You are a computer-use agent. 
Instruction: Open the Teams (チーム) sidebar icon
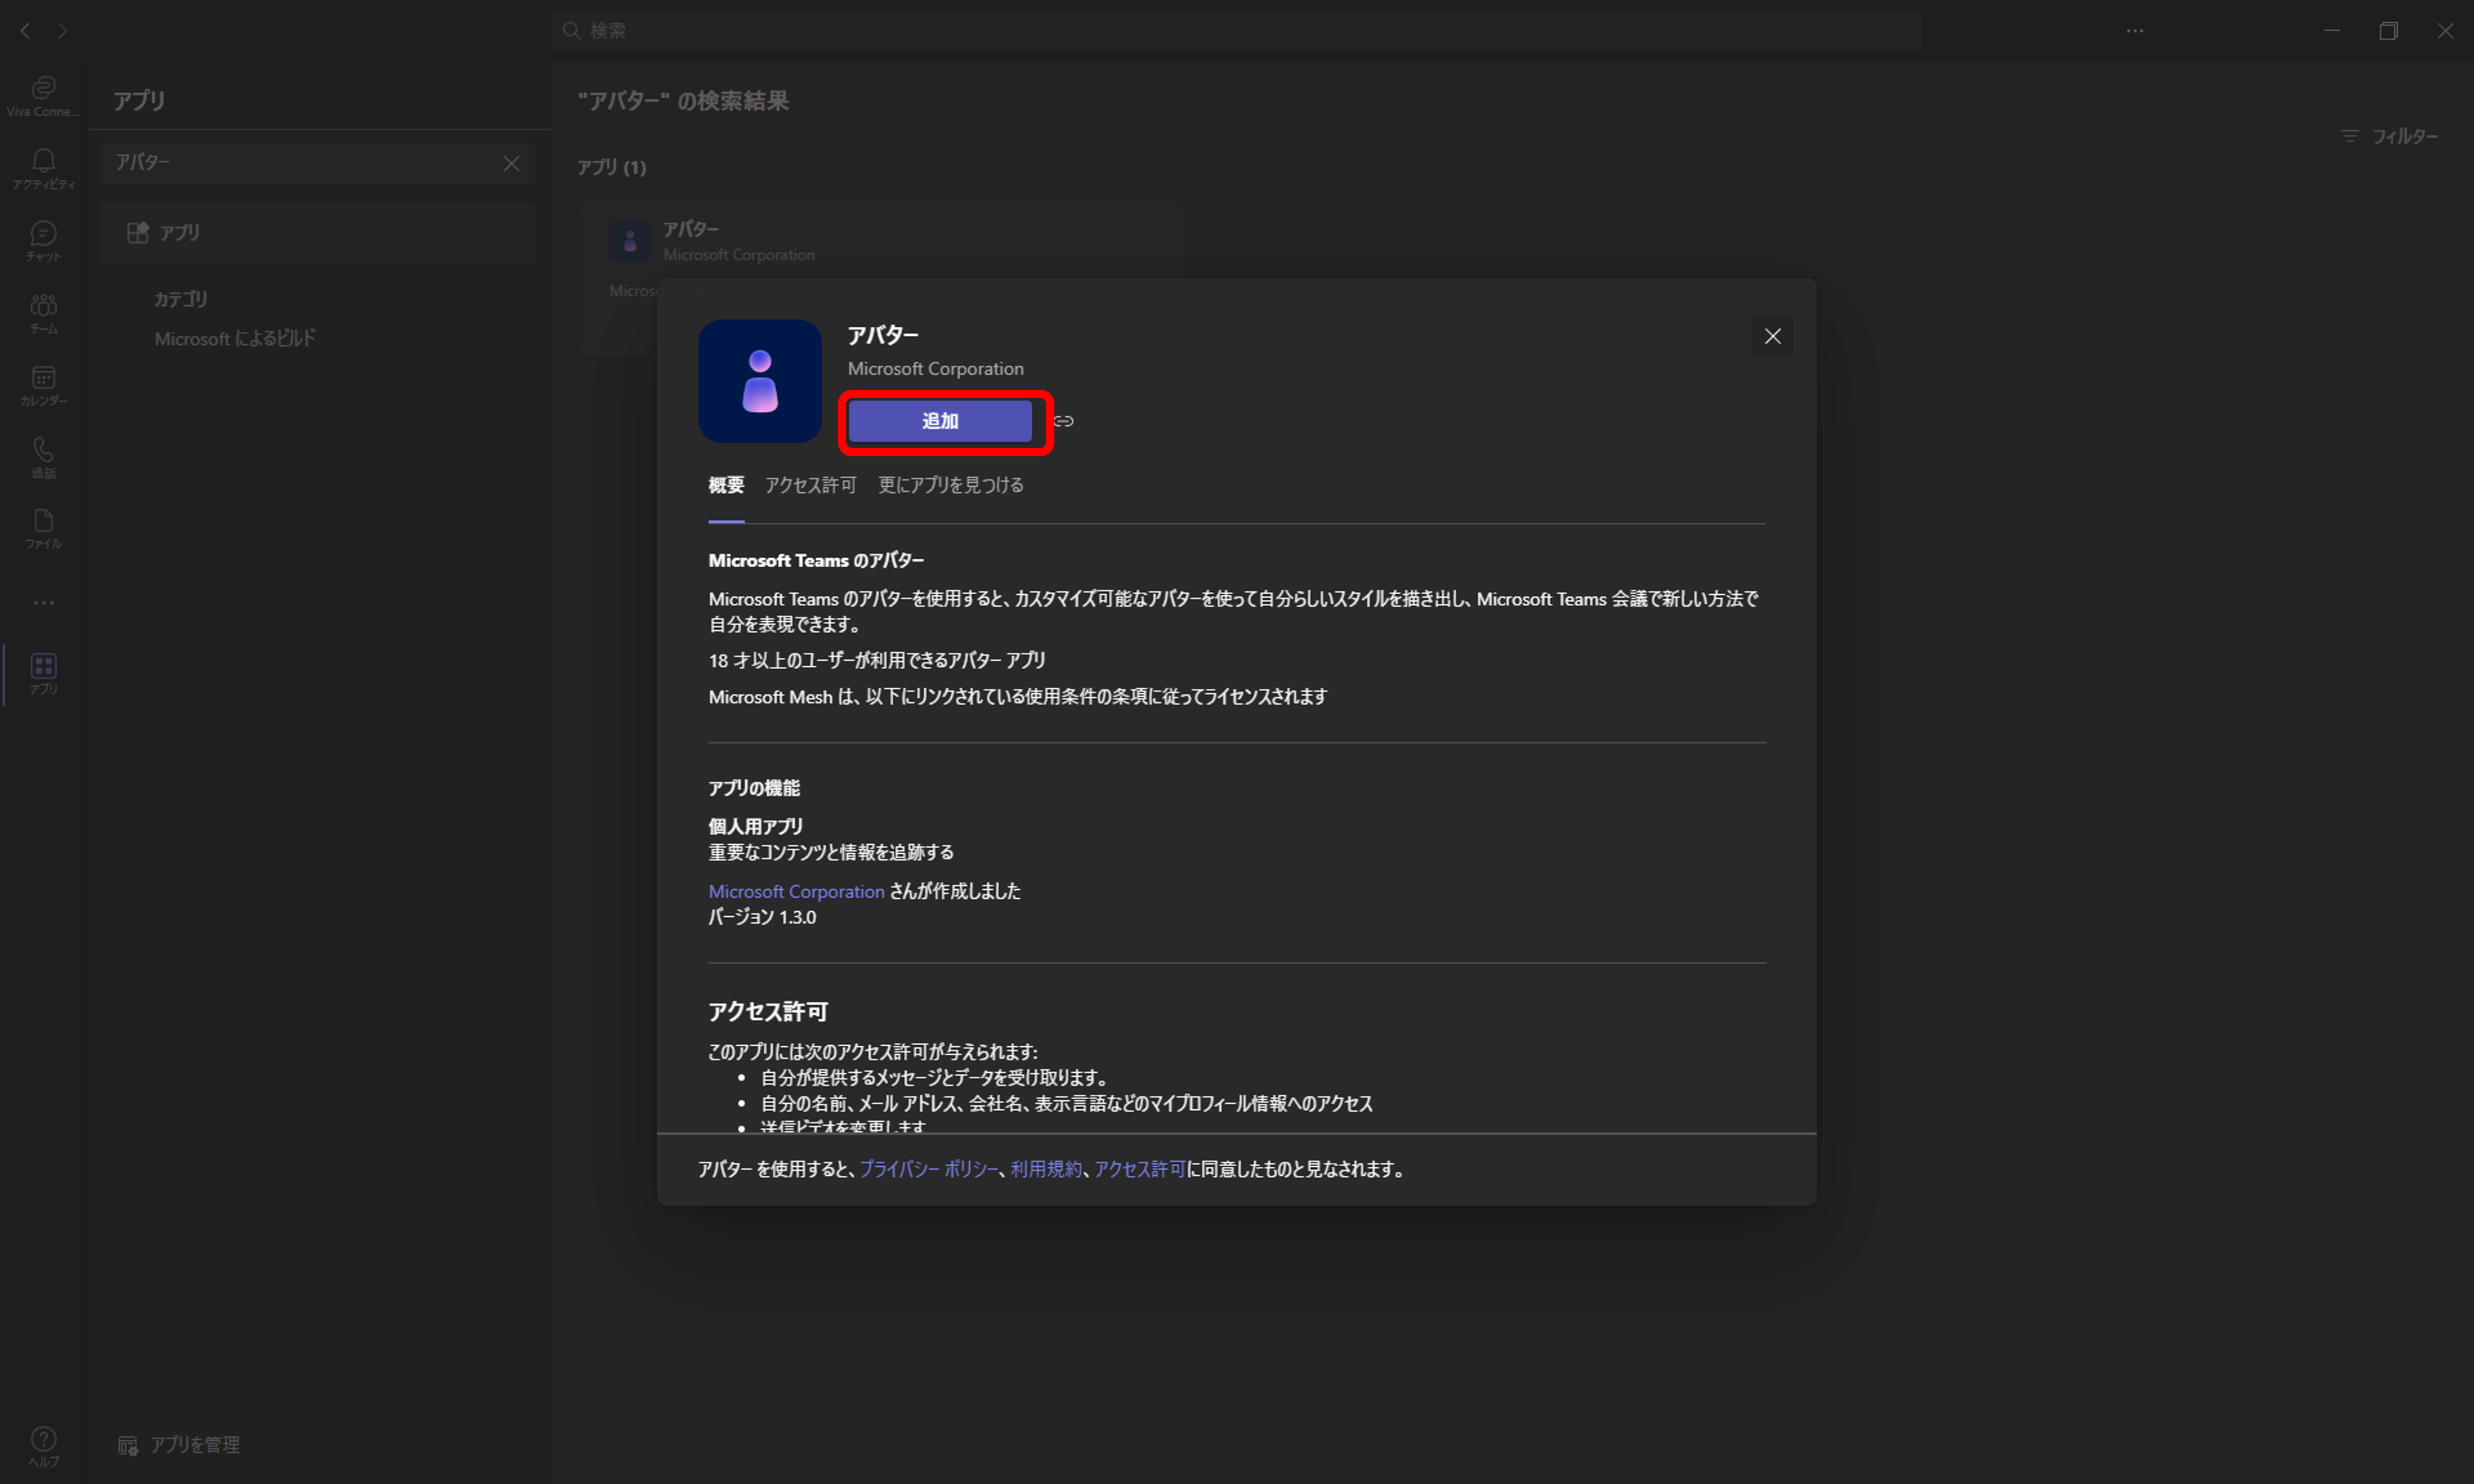43,313
